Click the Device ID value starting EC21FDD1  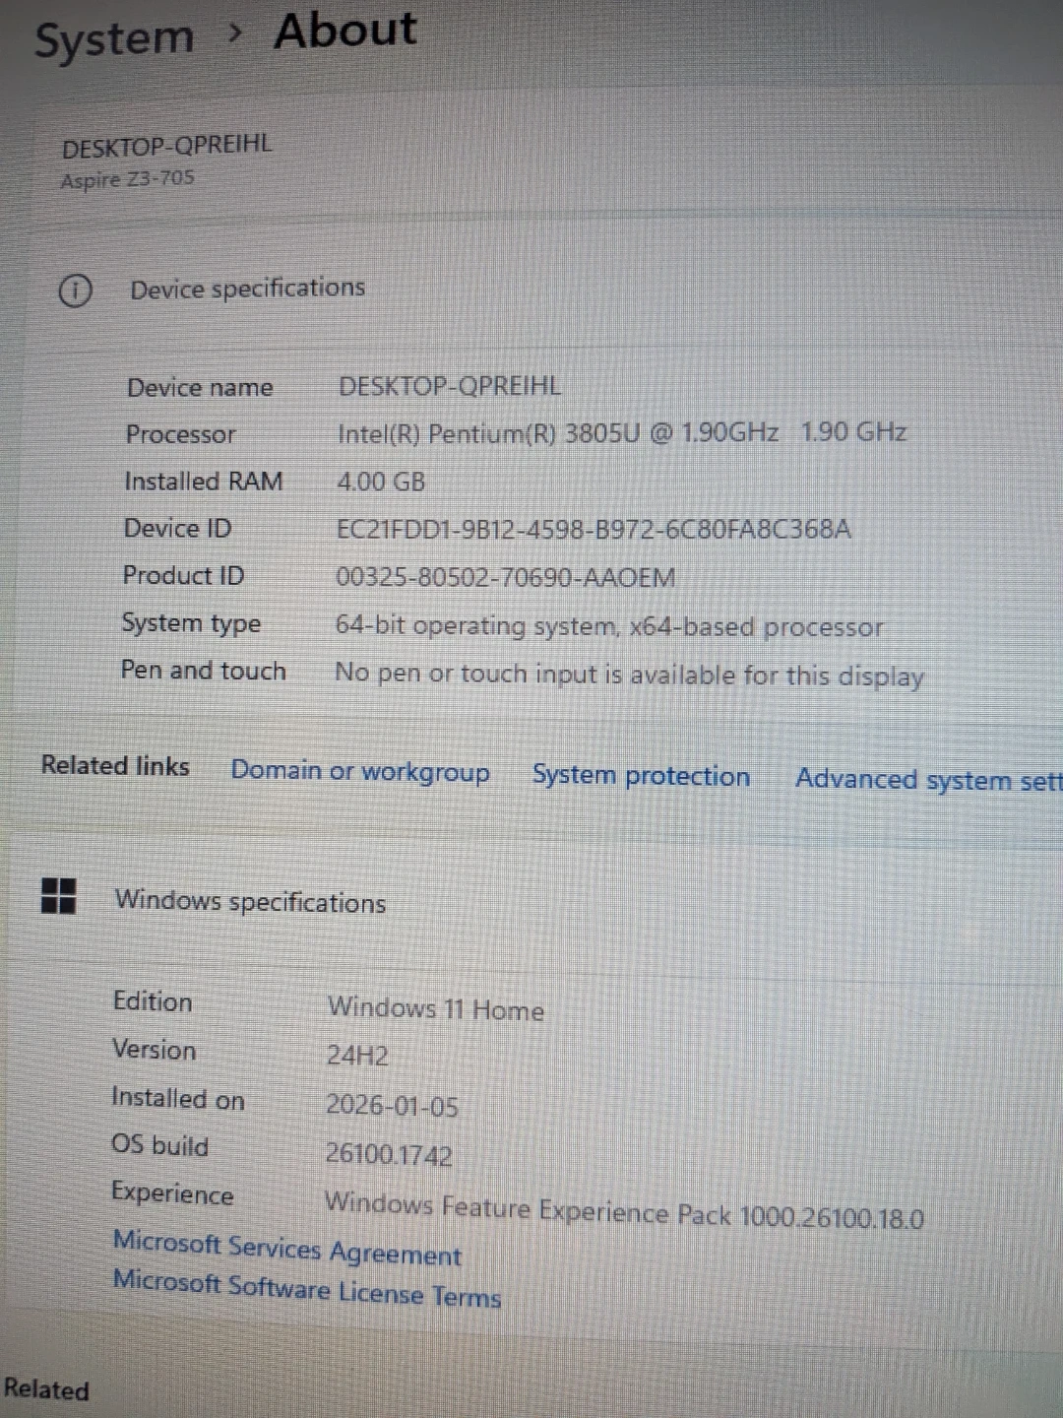click(x=594, y=529)
